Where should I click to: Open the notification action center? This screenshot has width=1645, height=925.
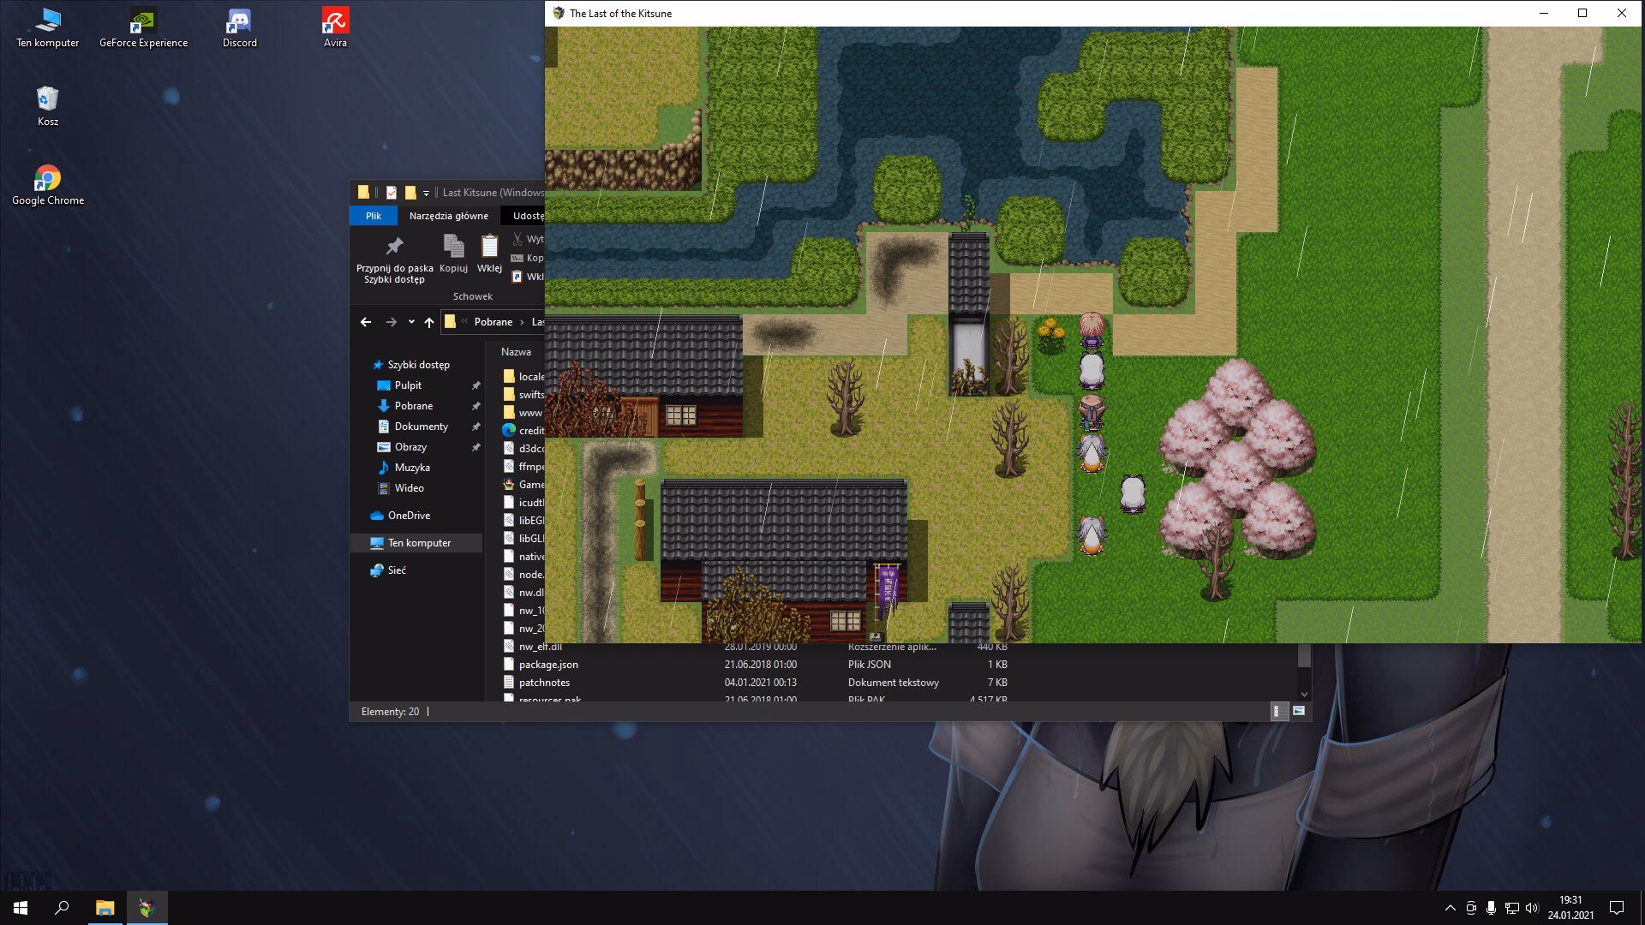1617,908
